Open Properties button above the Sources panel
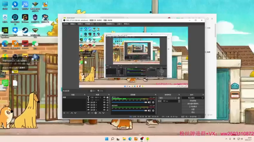 pyautogui.click(x=93, y=91)
